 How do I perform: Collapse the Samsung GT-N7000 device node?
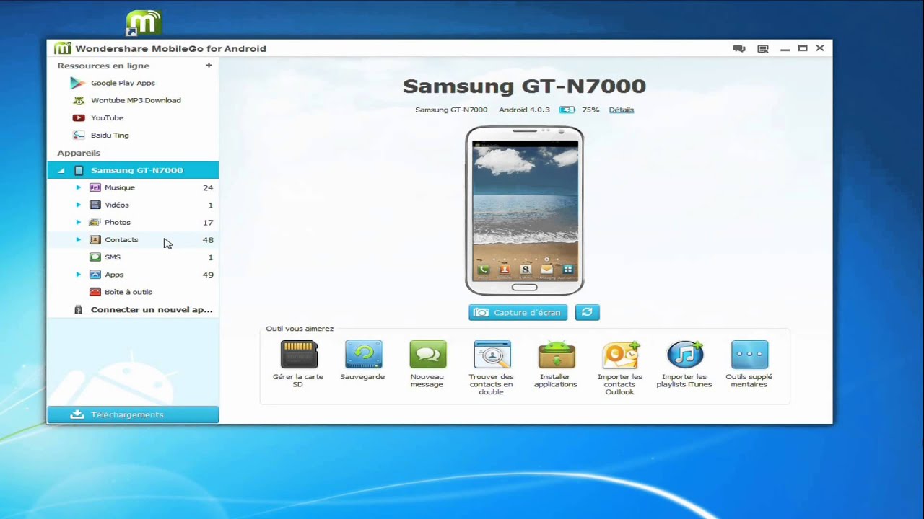click(x=61, y=171)
